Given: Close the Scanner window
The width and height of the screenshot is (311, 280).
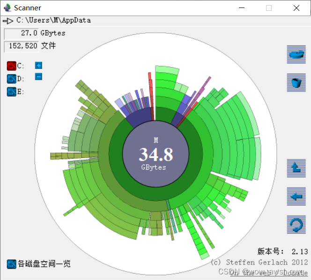Looking at the screenshot, I should coord(296,8).
